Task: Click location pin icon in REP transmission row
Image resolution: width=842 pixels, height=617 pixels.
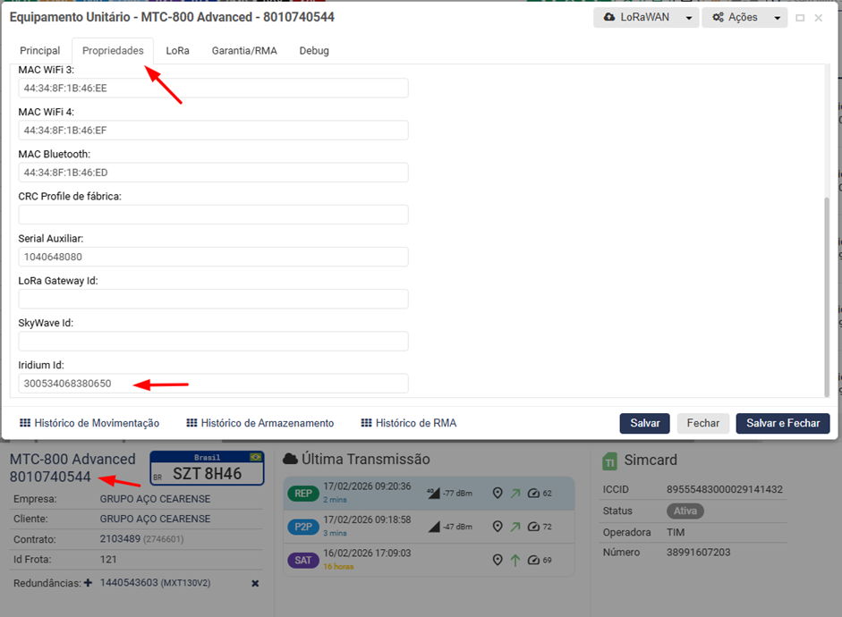Action: point(498,493)
